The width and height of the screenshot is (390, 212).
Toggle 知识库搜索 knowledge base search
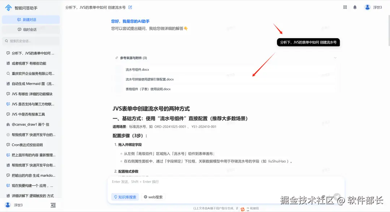click(125, 197)
